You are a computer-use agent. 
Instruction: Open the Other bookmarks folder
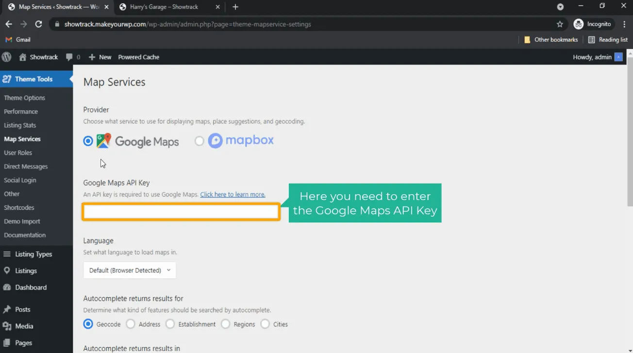pos(551,40)
